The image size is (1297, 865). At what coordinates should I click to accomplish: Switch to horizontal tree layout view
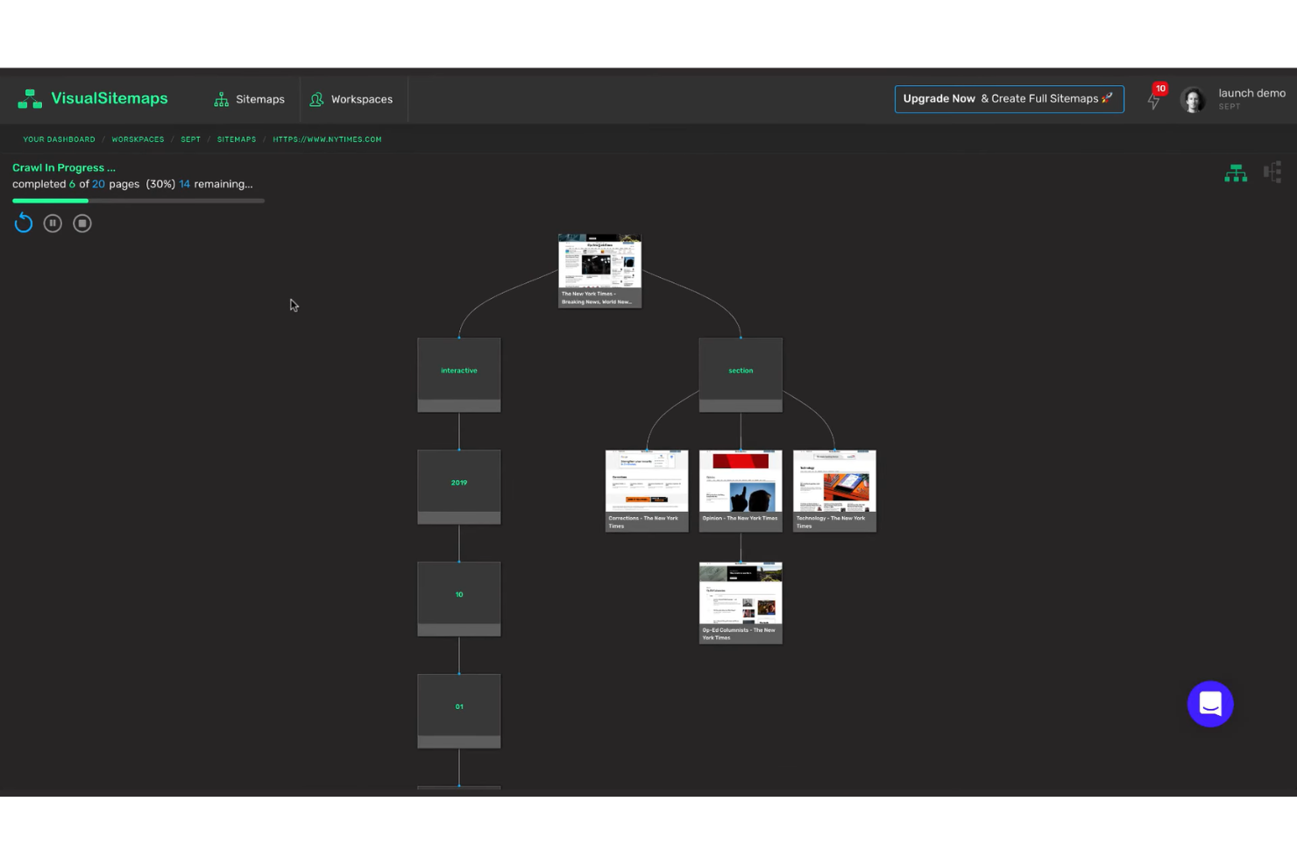[1272, 172]
